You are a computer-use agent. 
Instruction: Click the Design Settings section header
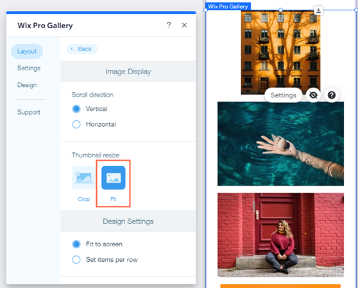click(128, 221)
